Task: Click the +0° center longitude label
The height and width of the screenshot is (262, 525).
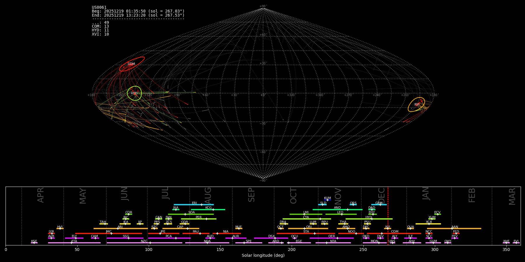Action: tap(262, 95)
